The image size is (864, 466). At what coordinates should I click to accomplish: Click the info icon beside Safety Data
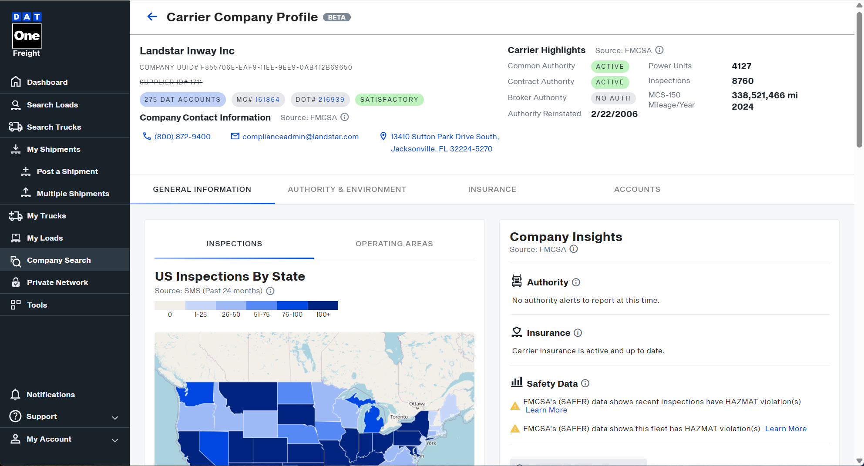[585, 383]
